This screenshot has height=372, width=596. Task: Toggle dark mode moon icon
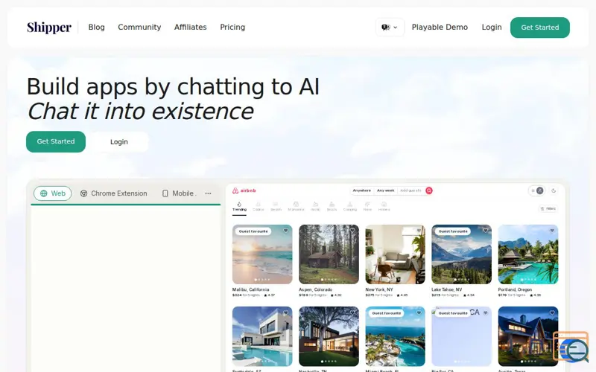(x=554, y=190)
